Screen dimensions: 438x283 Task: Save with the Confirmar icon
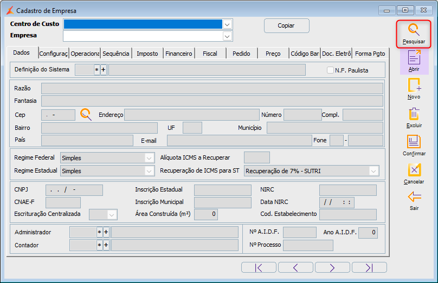[x=414, y=142]
